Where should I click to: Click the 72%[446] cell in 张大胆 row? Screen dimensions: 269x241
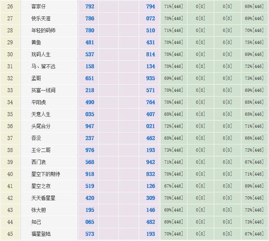(x=254, y=210)
